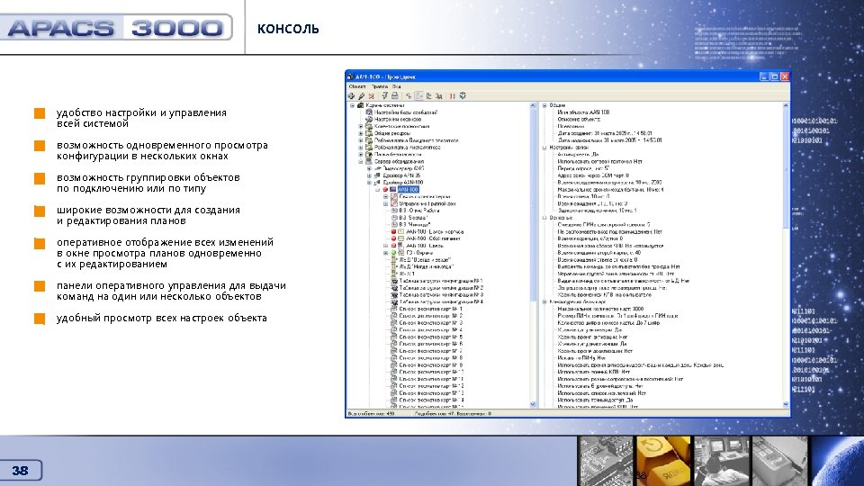Select "Таблица загрузки конфигурации № 3" row
Image resolution: width=864 pixels, height=486 pixels.
441,295
